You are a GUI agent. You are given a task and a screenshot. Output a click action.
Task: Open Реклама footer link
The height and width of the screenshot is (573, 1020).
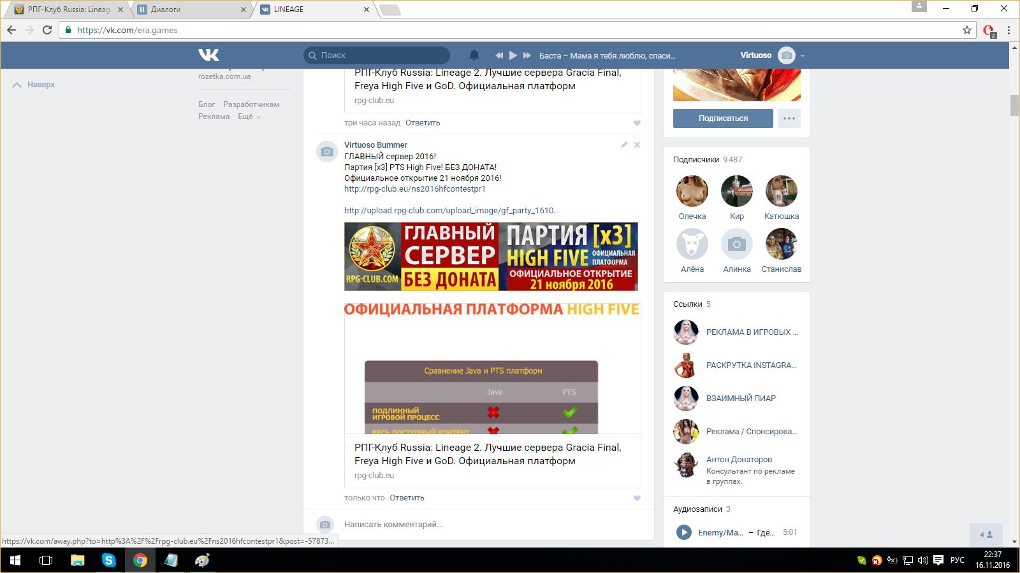(214, 117)
